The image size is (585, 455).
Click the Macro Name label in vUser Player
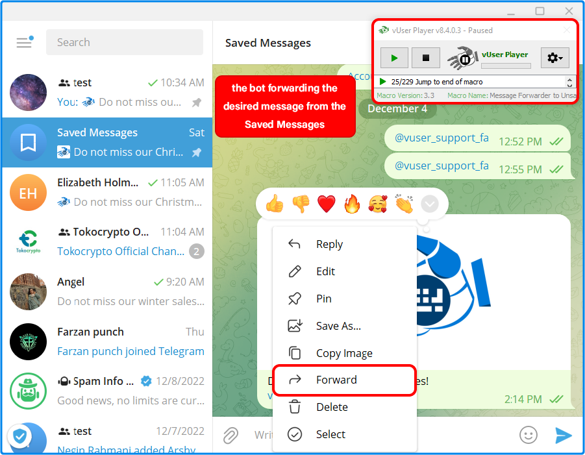pos(467,95)
